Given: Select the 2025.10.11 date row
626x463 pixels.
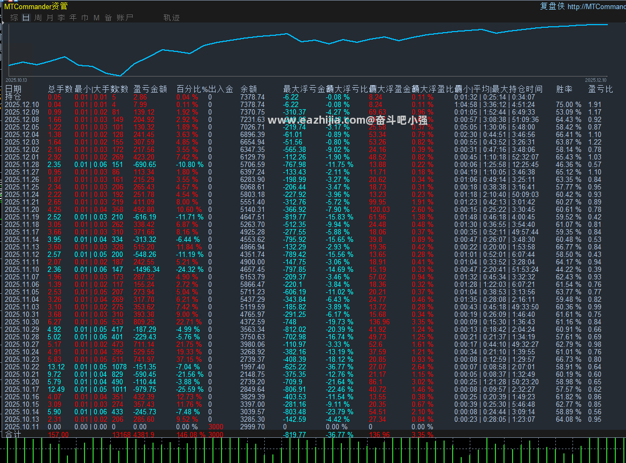Looking at the screenshot, I should click(x=22, y=427).
